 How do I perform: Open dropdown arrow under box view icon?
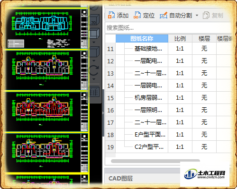[94, 43]
